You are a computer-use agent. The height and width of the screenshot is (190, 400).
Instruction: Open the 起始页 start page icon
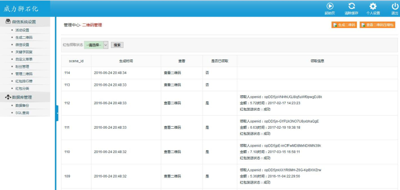click(329, 6)
